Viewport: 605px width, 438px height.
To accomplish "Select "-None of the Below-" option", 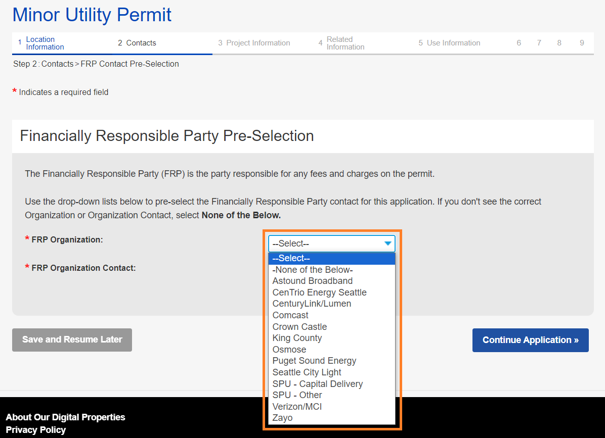I will pyautogui.click(x=312, y=270).
